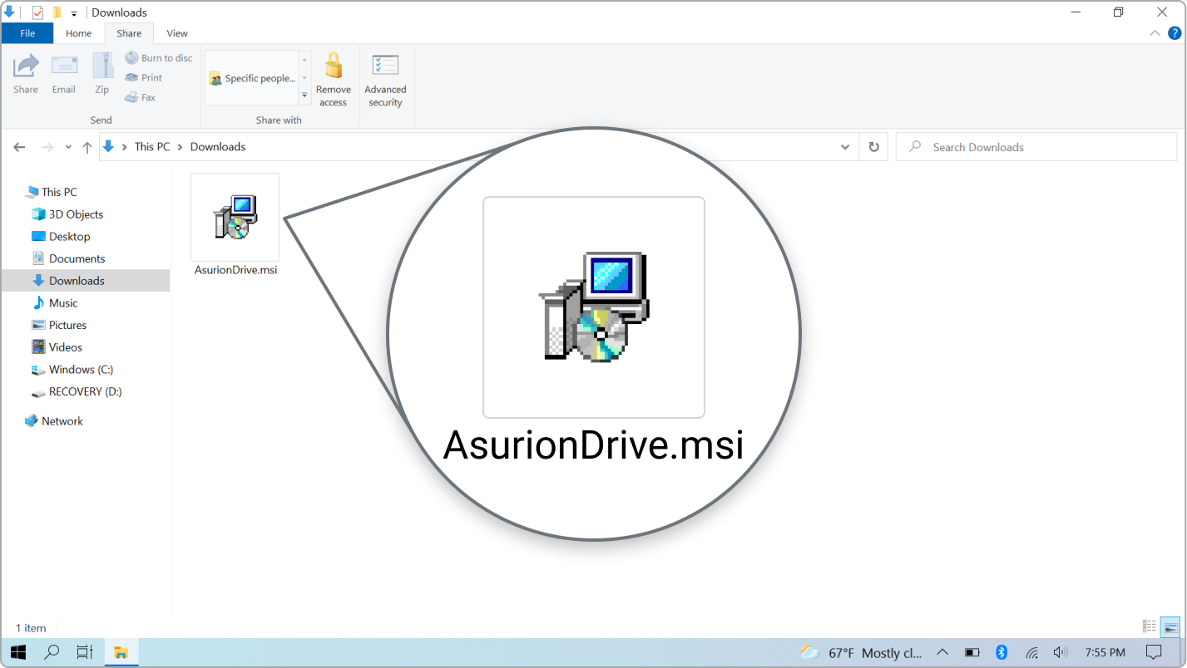Refresh the Downloads folder

(873, 147)
